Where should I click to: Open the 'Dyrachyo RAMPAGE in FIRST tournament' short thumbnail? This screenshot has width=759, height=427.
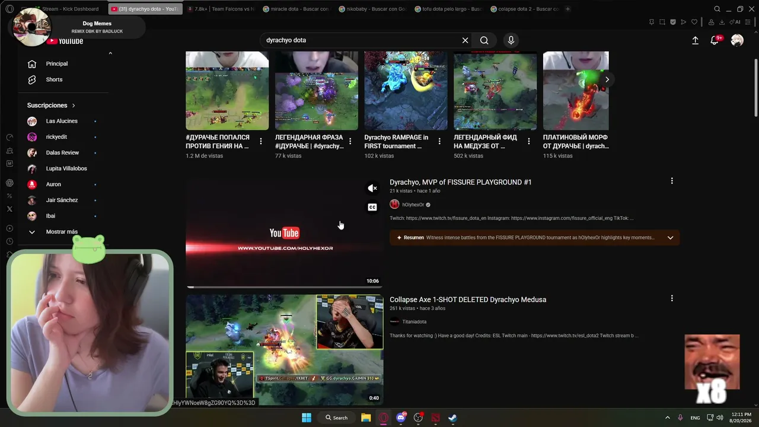point(406,91)
